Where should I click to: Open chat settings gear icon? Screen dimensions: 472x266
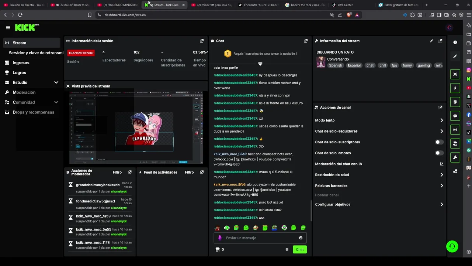click(x=287, y=249)
